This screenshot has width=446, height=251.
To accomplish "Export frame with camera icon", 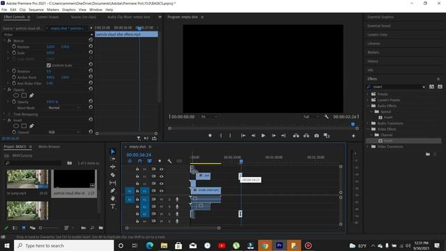I will click(316, 136).
